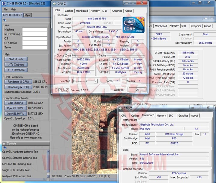
Task: Select CPU tab in Mainboard CPU-Z window
Action: click(124, 116)
